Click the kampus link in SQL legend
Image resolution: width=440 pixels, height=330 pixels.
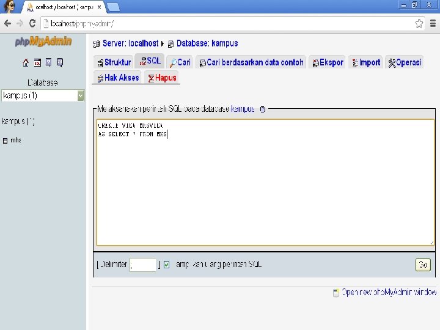coord(243,109)
